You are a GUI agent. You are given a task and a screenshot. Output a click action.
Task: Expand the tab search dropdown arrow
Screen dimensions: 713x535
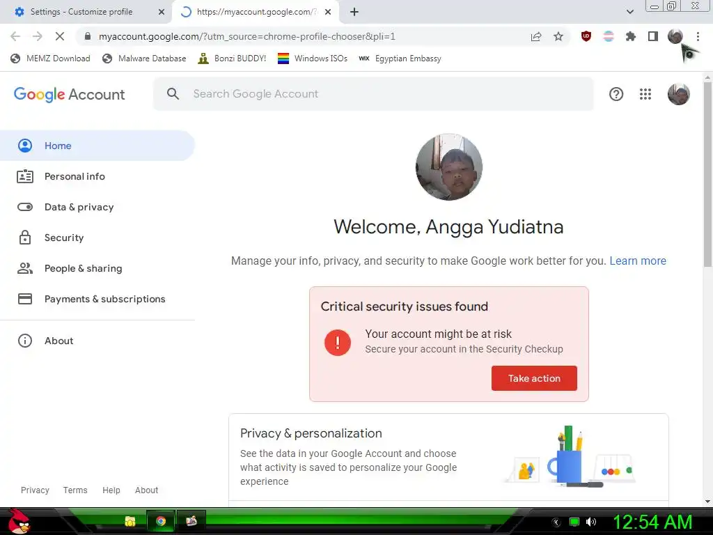point(629,12)
